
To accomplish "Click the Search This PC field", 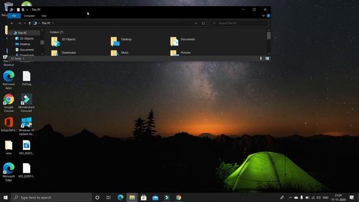I will tap(239, 23).
